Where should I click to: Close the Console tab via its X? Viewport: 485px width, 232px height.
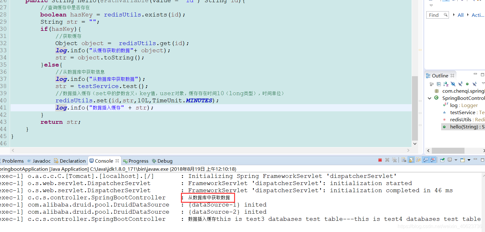(x=117, y=161)
